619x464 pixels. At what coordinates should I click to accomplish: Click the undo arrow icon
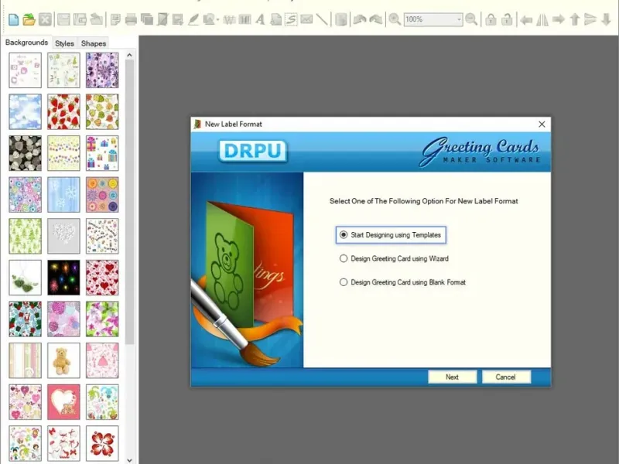click(360, 19)
